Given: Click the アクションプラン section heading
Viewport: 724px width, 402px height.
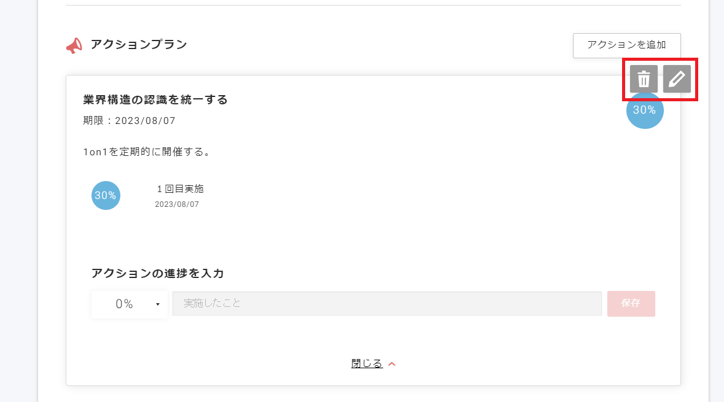Looking at the screenshot, I should [139, 44].
